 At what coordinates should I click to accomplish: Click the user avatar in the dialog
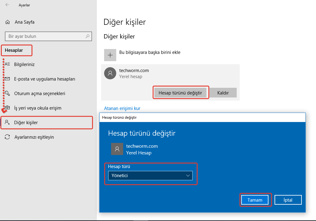tap(117, 149)
